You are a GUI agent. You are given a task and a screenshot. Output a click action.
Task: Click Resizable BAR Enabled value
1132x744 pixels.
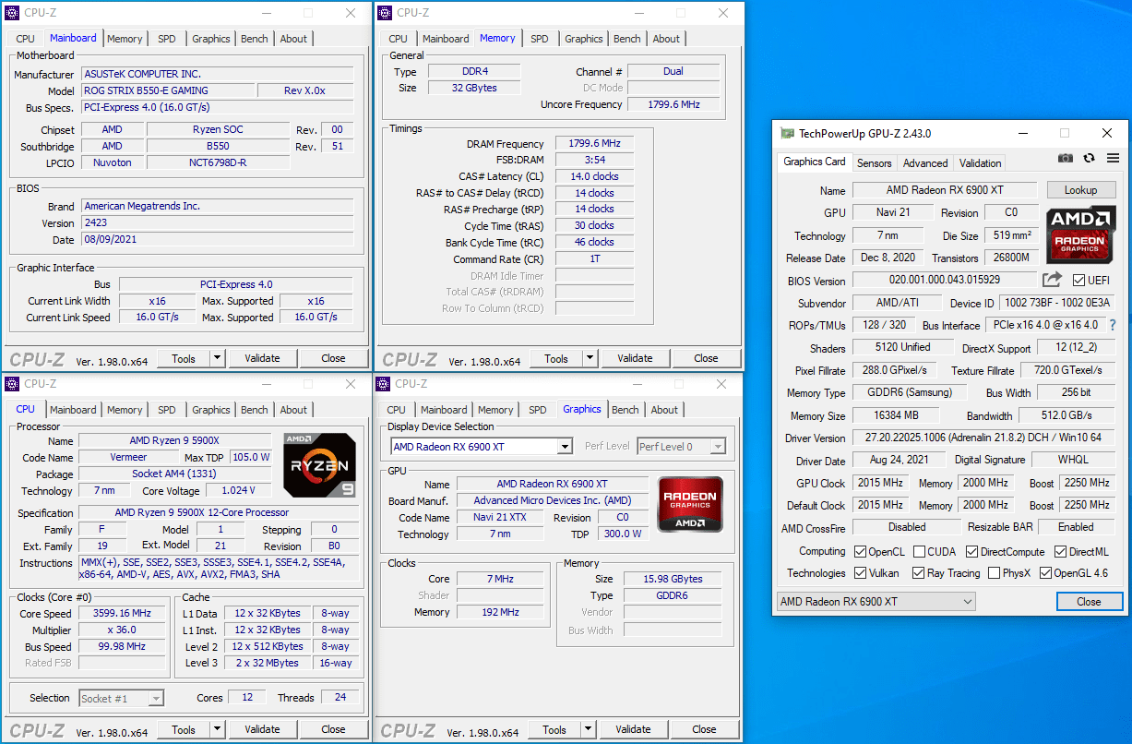(1077, 527)
